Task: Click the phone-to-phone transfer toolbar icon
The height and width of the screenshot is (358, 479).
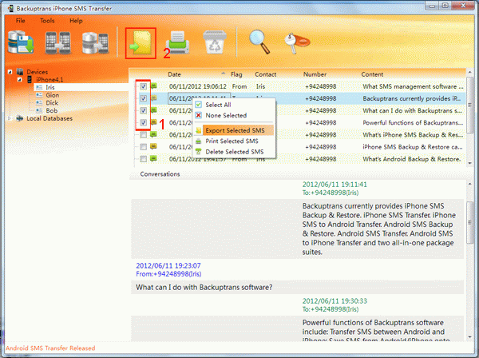Action: 58,42
